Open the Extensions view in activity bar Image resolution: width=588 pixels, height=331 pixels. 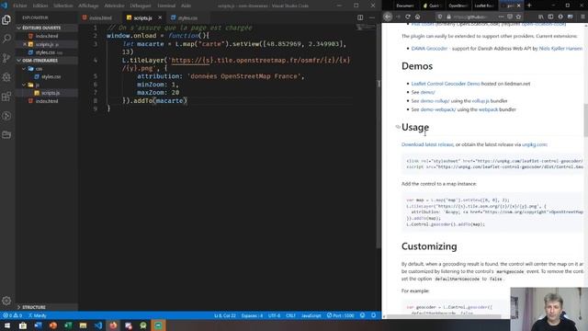coord(6,97)
